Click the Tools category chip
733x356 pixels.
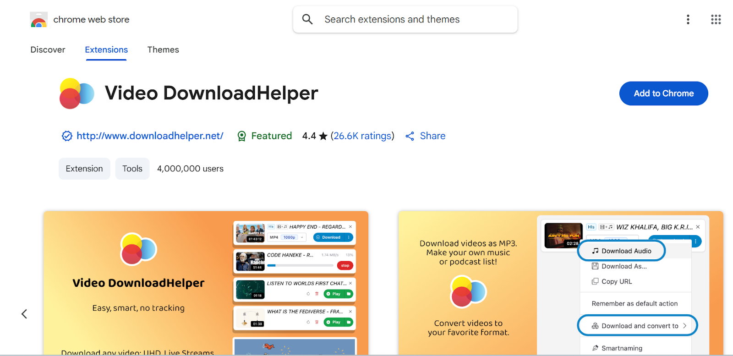[x=132, y=169]
